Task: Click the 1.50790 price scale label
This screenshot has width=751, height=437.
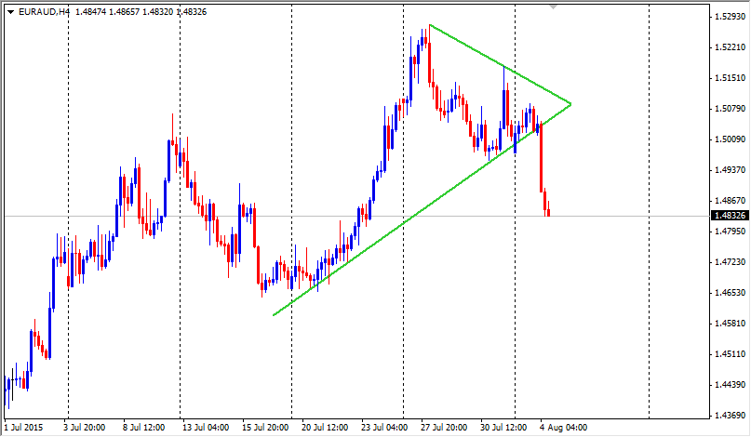Action: [x=730, y=109]
